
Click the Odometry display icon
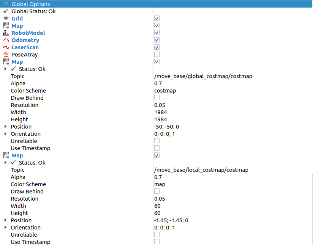6,40
